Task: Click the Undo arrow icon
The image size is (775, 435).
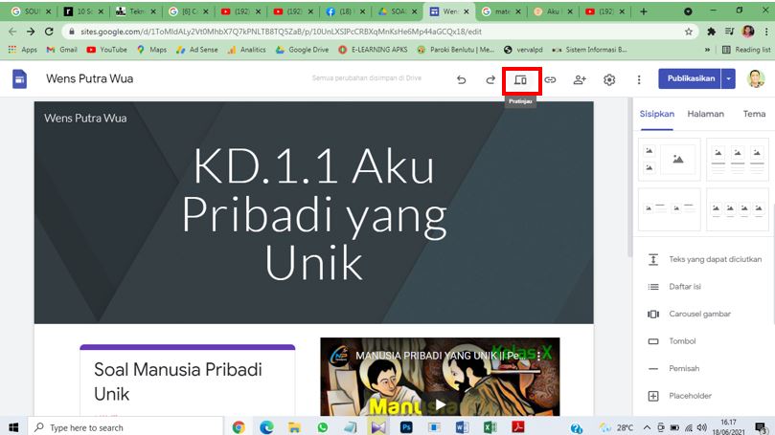Action: coord(462,80)
